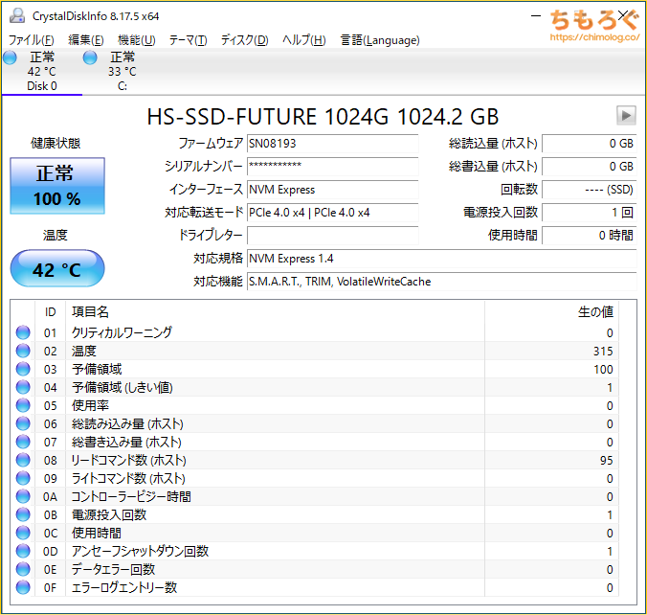This screenshot has height=615, width=647.
Task: Select the クリティカルワーニング row text
Action: pyautogui.click(x=123, y=332)
